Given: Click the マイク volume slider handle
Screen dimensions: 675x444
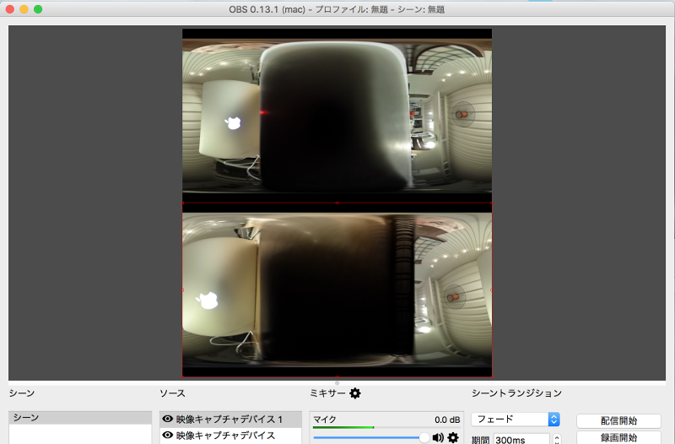Looking at the screenshot, I should (424, 437).
